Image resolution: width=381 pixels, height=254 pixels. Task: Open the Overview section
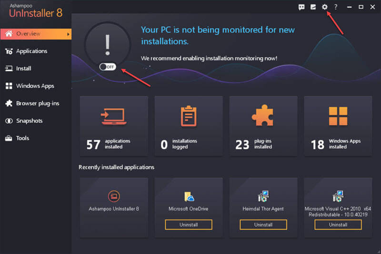point(36,34)
